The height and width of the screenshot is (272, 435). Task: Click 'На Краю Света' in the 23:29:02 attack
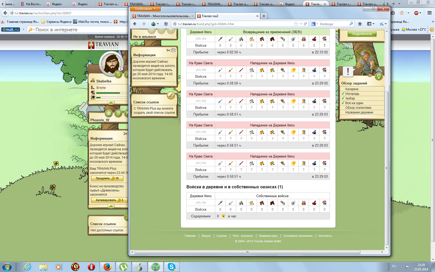(x=201, y=63)
